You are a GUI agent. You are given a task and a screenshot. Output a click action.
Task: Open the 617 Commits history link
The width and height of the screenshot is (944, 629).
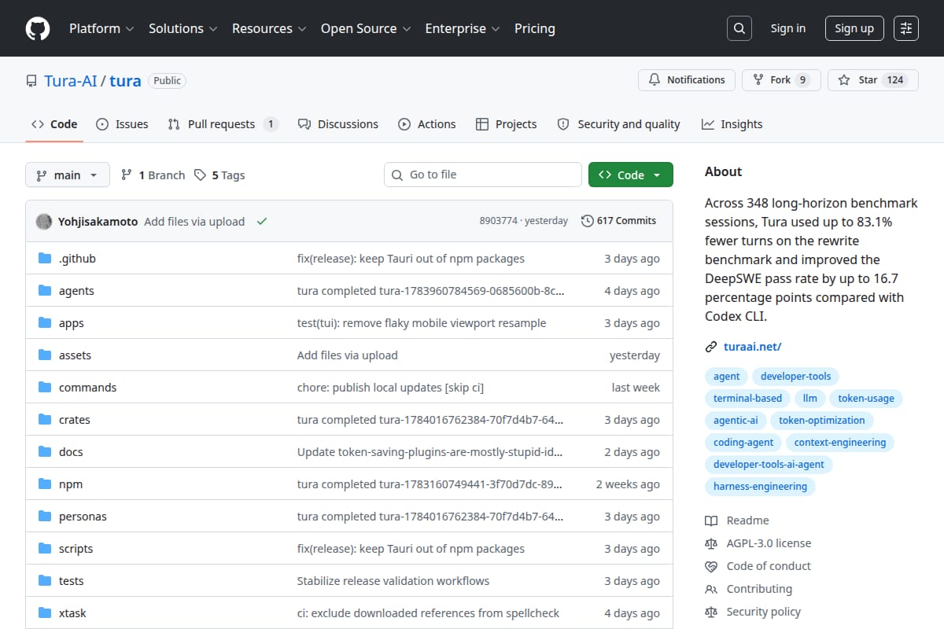point(618,221)
